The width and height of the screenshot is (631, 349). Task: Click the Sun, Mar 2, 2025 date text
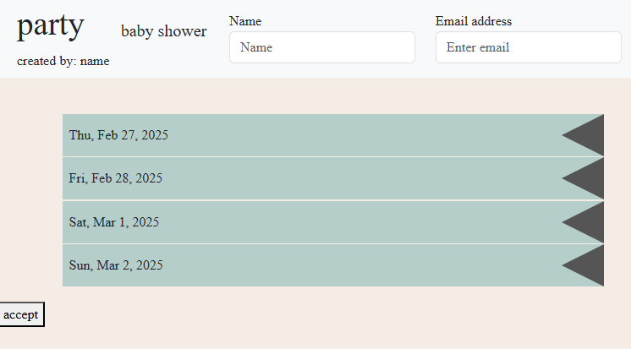(116, 265)
